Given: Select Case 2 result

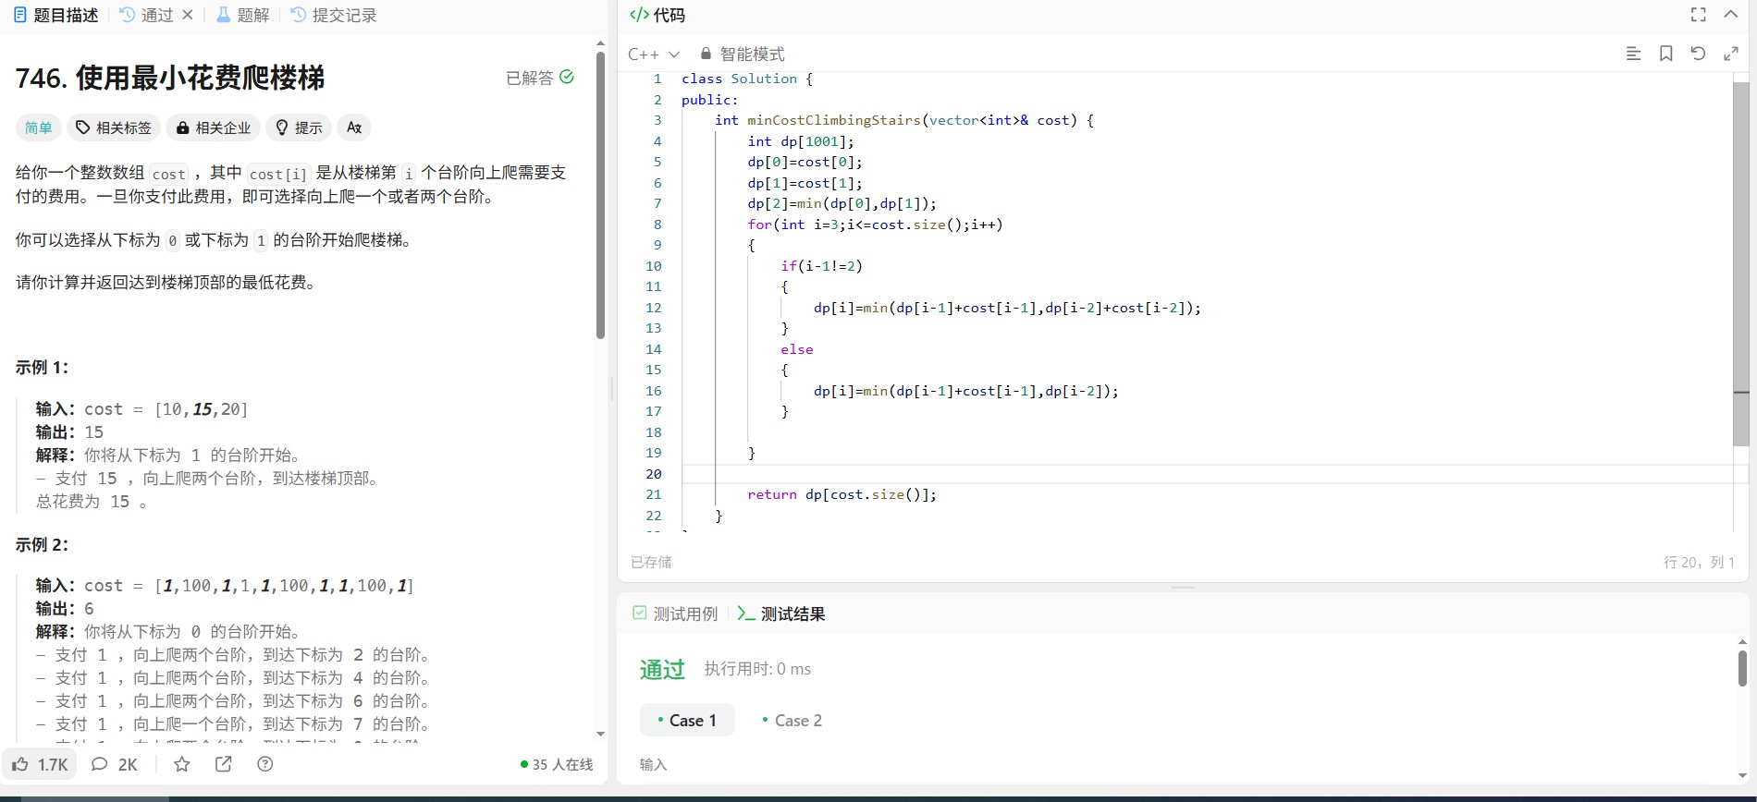Looking at the screenshot, I should point(792,720).
